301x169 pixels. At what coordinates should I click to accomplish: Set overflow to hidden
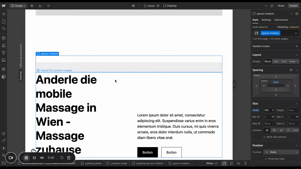click(274, 130)
